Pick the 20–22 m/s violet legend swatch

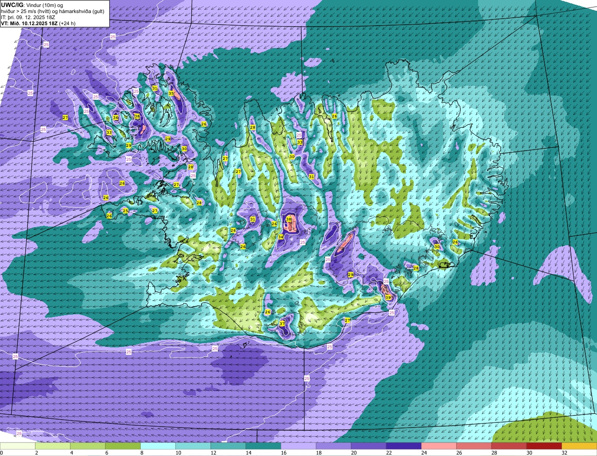(369, 446)
